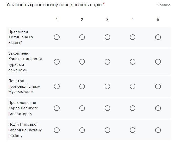The image size is (175, 143).
Task: Click the 5 баллов points label
Action: point(164,5)
